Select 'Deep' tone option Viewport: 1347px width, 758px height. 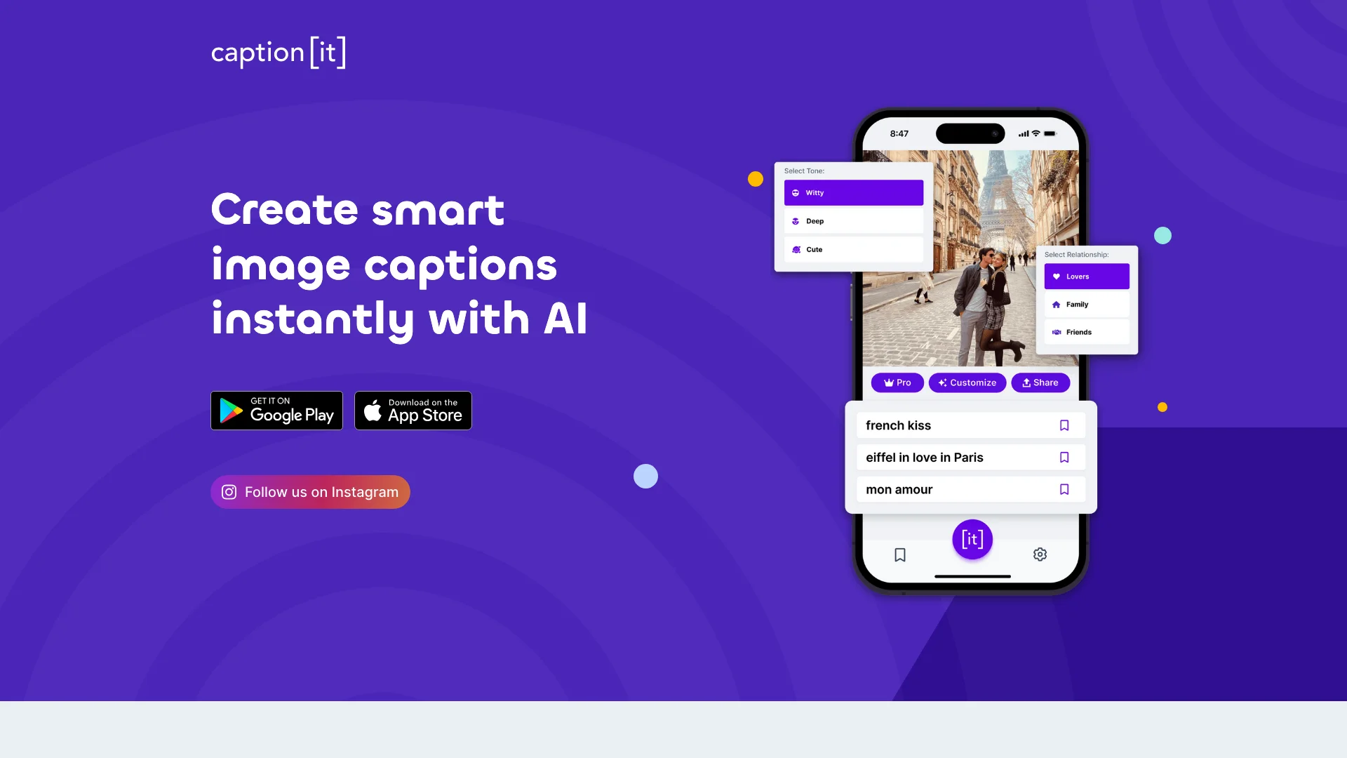853,220
